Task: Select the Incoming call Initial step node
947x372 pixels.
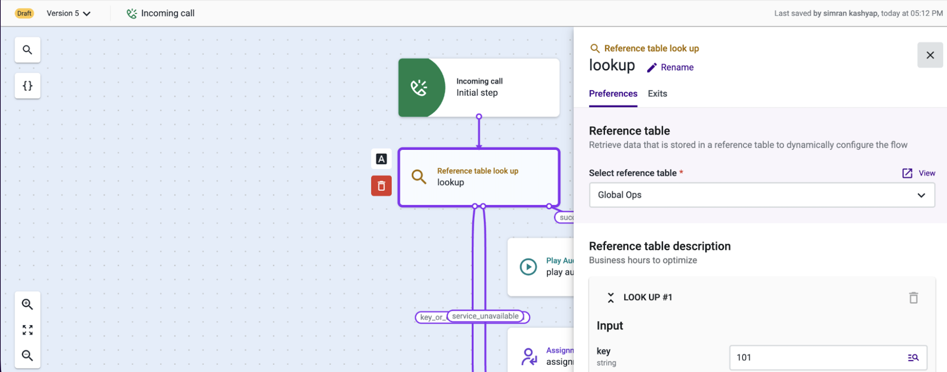Action: [479, 88]
